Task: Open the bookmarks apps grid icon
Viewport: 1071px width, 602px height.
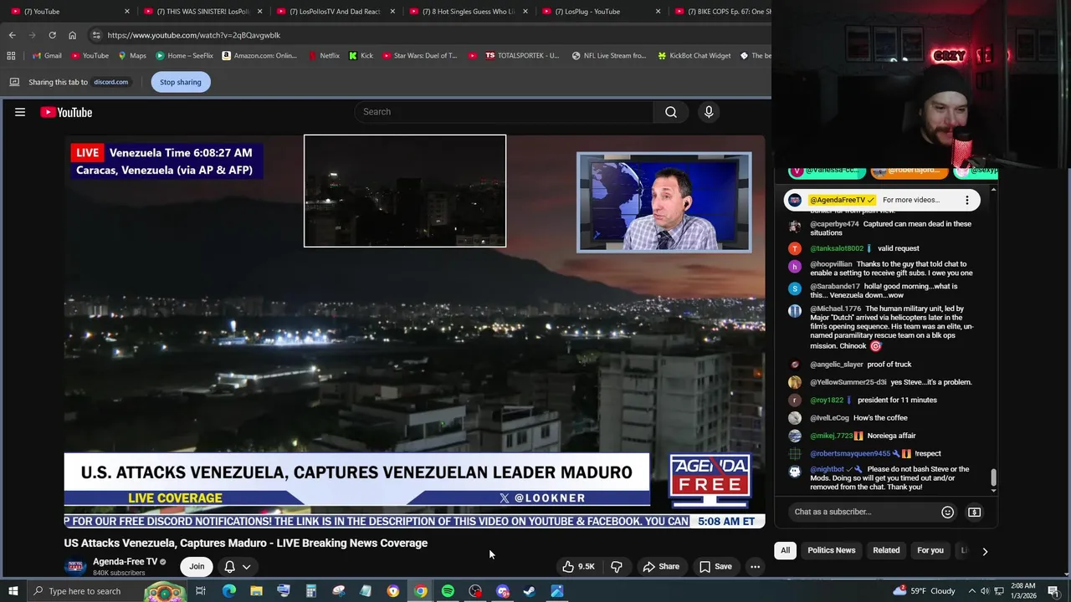Action: pyautogui.click(x=11, y=56)
